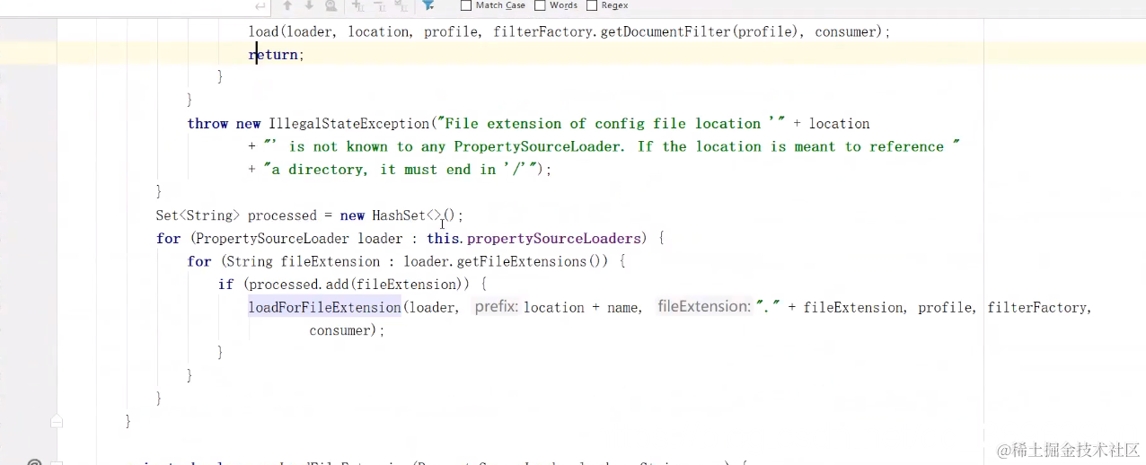Open the search filter funnel icon
Screen dimensions: 1146x465
[428, 5]
